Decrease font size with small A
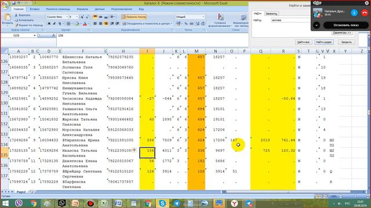371x208 pixels. coord(87,17)
